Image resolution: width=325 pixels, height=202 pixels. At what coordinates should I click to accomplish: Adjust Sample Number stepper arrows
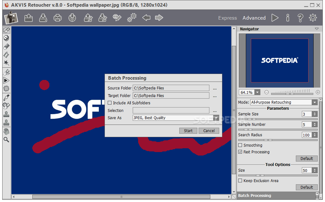pos(315,125)
